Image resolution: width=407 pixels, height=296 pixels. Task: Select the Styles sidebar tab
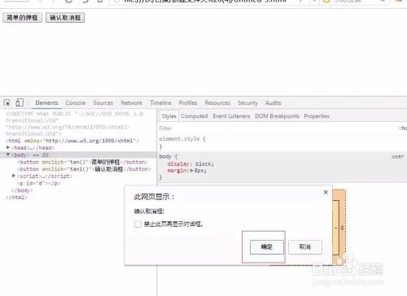169,116
